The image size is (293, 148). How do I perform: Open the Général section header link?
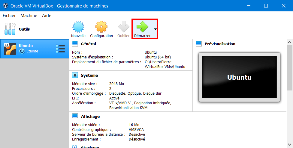click(88, 44)
